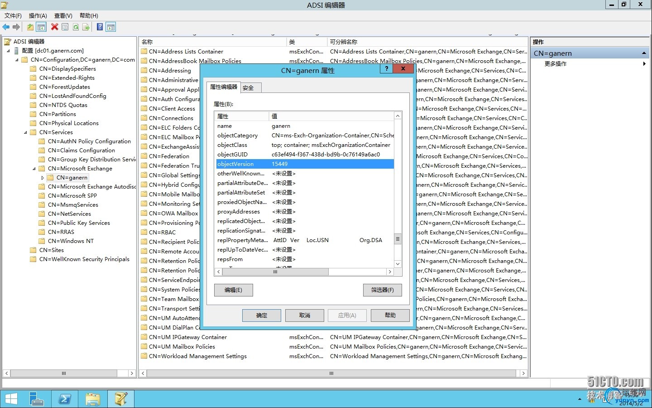
Task: Click the 编辑(E) button
Action: pyautogui.click(x=234, y=290)
